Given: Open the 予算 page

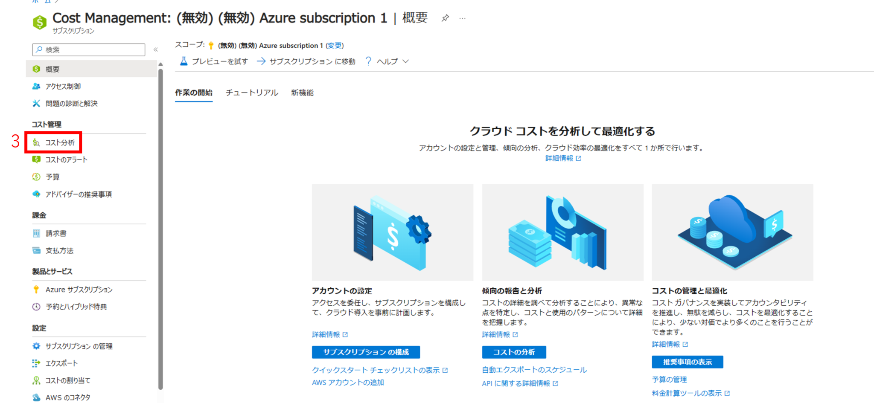Looking at the screenshot, I should [x=52, y=177].
